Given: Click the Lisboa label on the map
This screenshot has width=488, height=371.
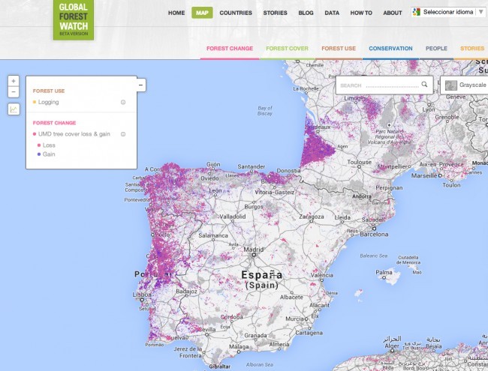Looking at the screenshot, I should click(x=142, y=295).
